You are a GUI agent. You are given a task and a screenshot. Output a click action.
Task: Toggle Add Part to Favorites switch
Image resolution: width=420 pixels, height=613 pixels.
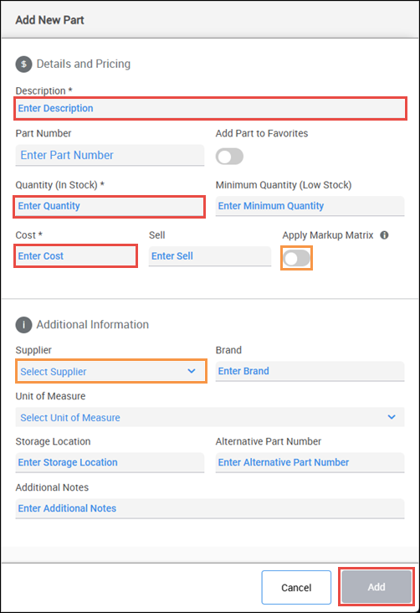point(229,157)
